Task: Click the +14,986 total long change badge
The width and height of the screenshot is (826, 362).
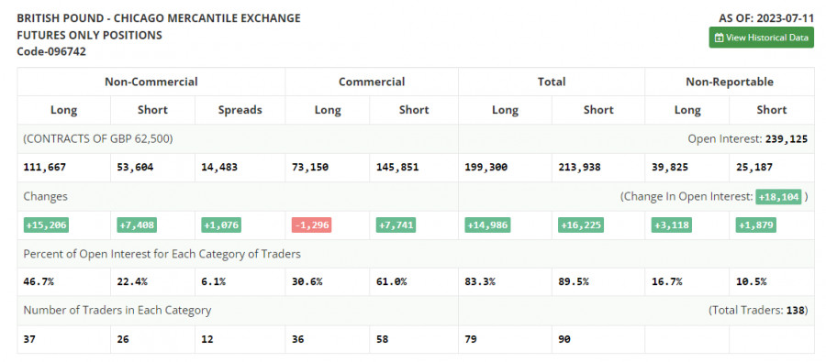Action: 487,225
